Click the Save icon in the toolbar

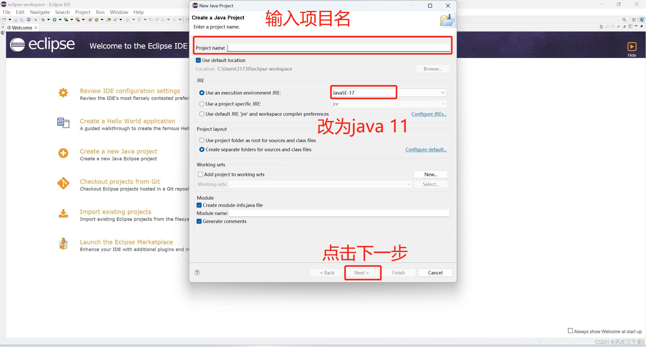click(16, 20)
